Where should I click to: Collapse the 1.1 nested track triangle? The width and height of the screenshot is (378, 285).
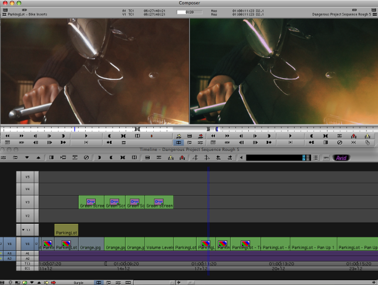pos(23,230)
